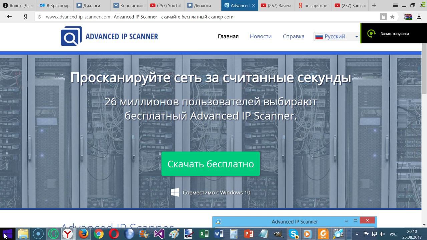Open Skype from the taskbar
Screen dimensions: 427x240
[x=294, y=234]
